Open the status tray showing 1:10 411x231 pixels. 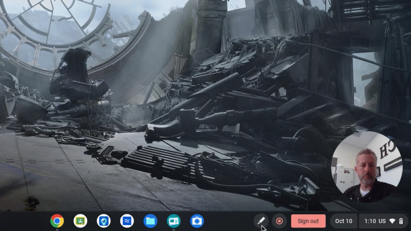coord(384,221)
